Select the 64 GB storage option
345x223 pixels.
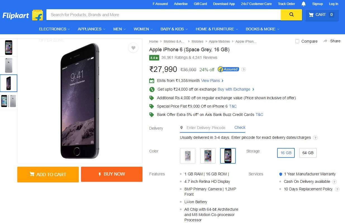[x=308, y=153]
